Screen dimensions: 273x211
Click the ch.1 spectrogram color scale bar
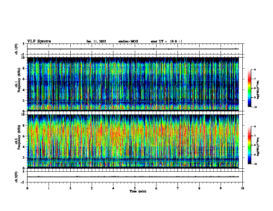tap(249, 88)
